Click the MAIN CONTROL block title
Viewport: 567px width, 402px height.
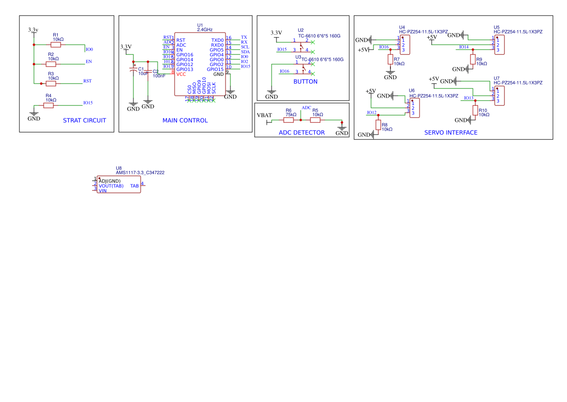coord(185,120)
